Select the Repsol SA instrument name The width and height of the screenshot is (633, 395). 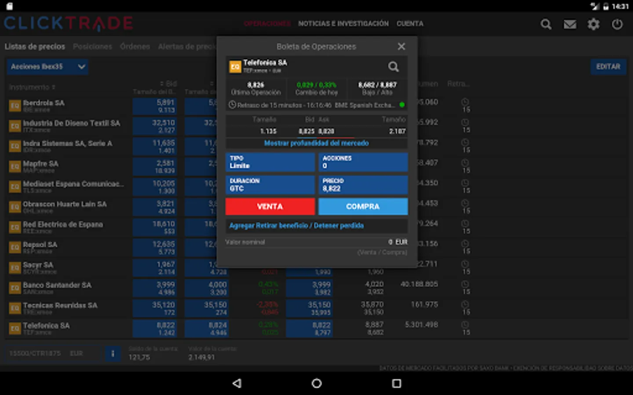pos(40,244)
